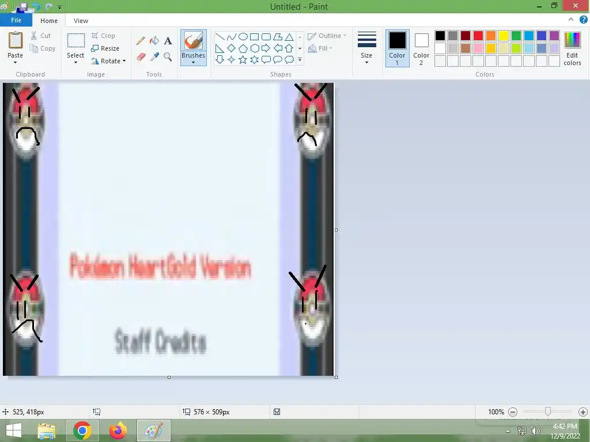The width and height of the screenshot is (590, 442).
Task: Click the Crop button
Action: click(104, 36)
